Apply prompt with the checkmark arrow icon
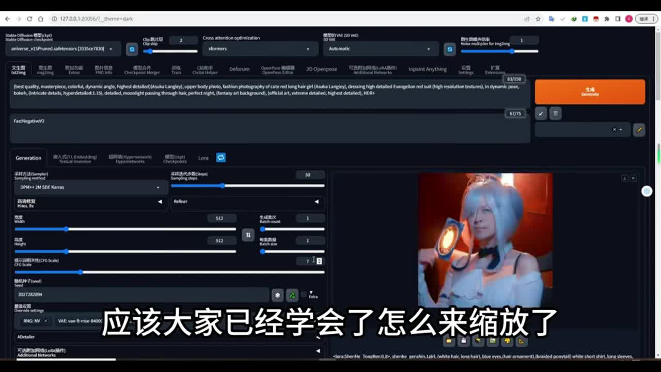The width and height of the screenshot is (661, 372). [541, 113]
